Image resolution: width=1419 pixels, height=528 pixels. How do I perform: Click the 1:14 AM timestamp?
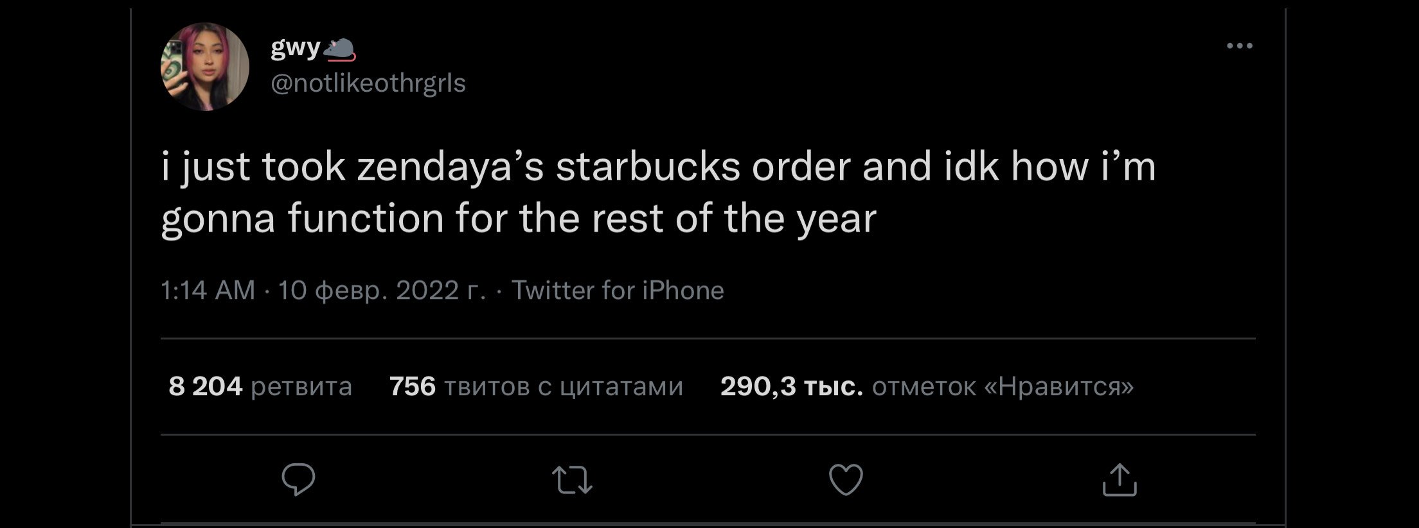pyautogui.click(x=208, y=291)
